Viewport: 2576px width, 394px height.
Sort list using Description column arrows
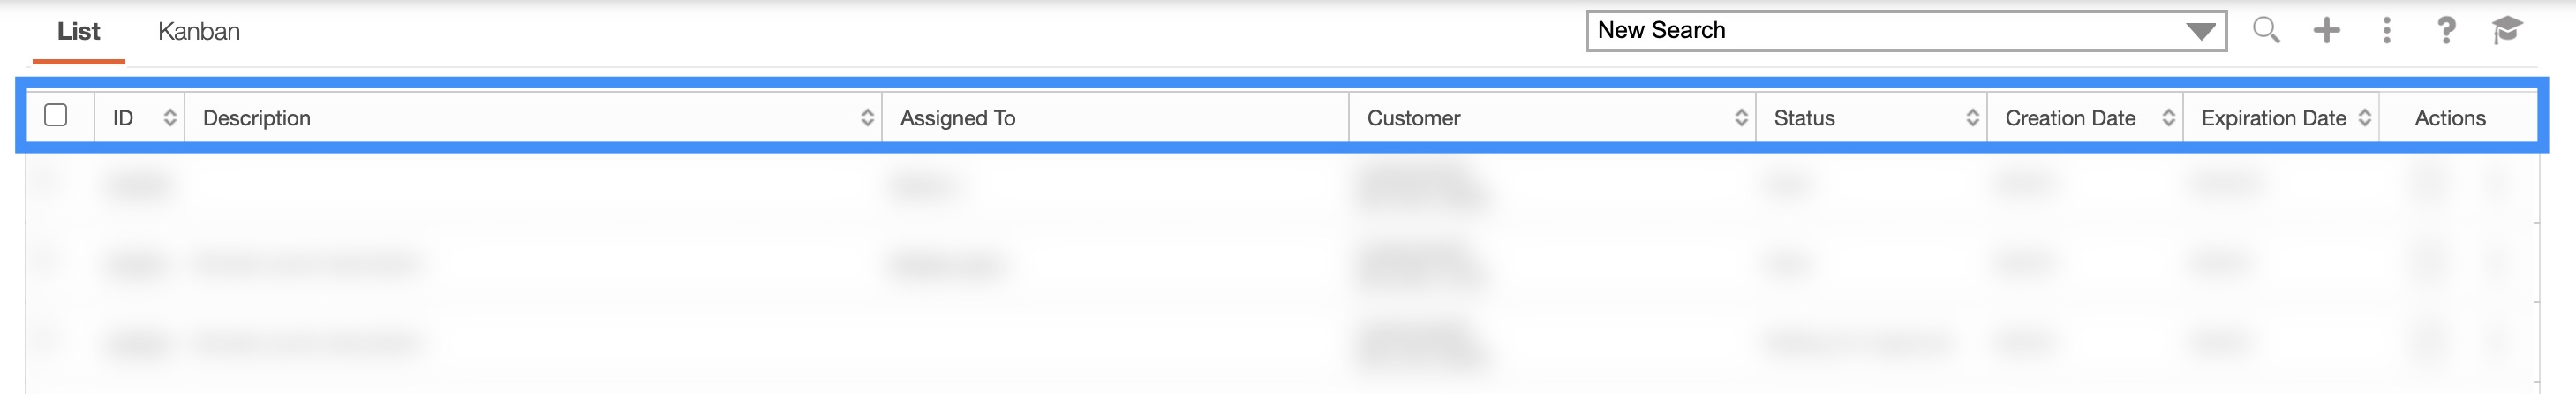tap(867, 118)
